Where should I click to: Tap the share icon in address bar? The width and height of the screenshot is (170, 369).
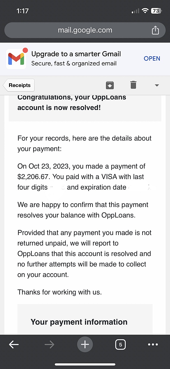(x=155, y=30)
